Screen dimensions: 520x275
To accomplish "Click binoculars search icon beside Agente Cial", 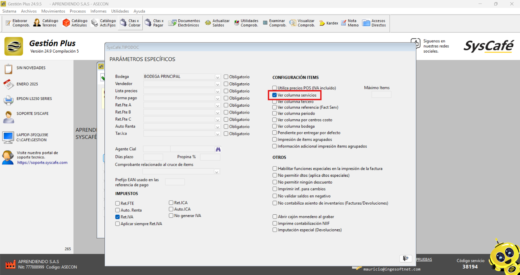I will [218, 149].
